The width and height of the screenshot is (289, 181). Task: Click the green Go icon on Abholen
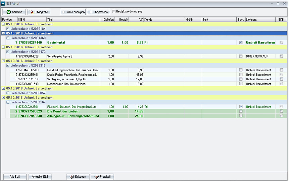9,12
